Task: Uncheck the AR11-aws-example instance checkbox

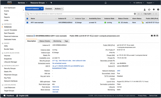Action: tap(27, 22)
